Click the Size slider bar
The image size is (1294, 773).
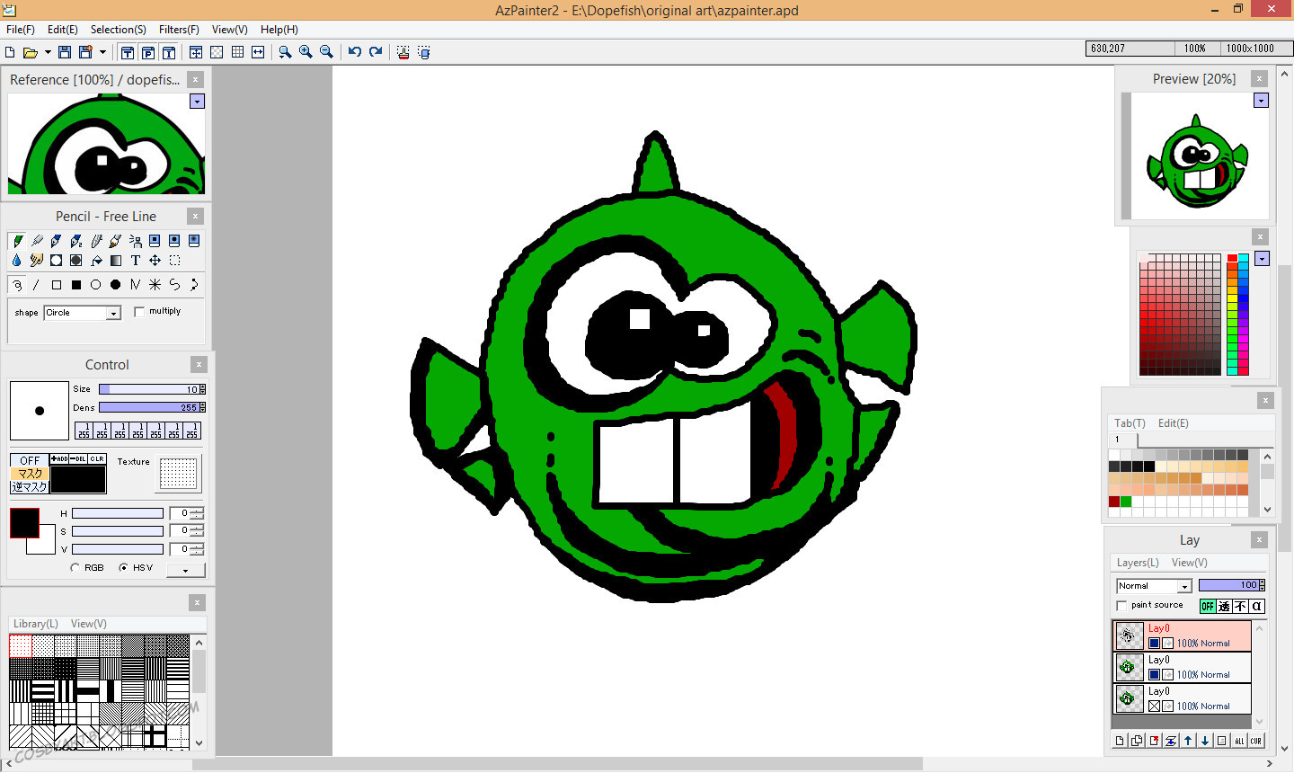point(148,389)
